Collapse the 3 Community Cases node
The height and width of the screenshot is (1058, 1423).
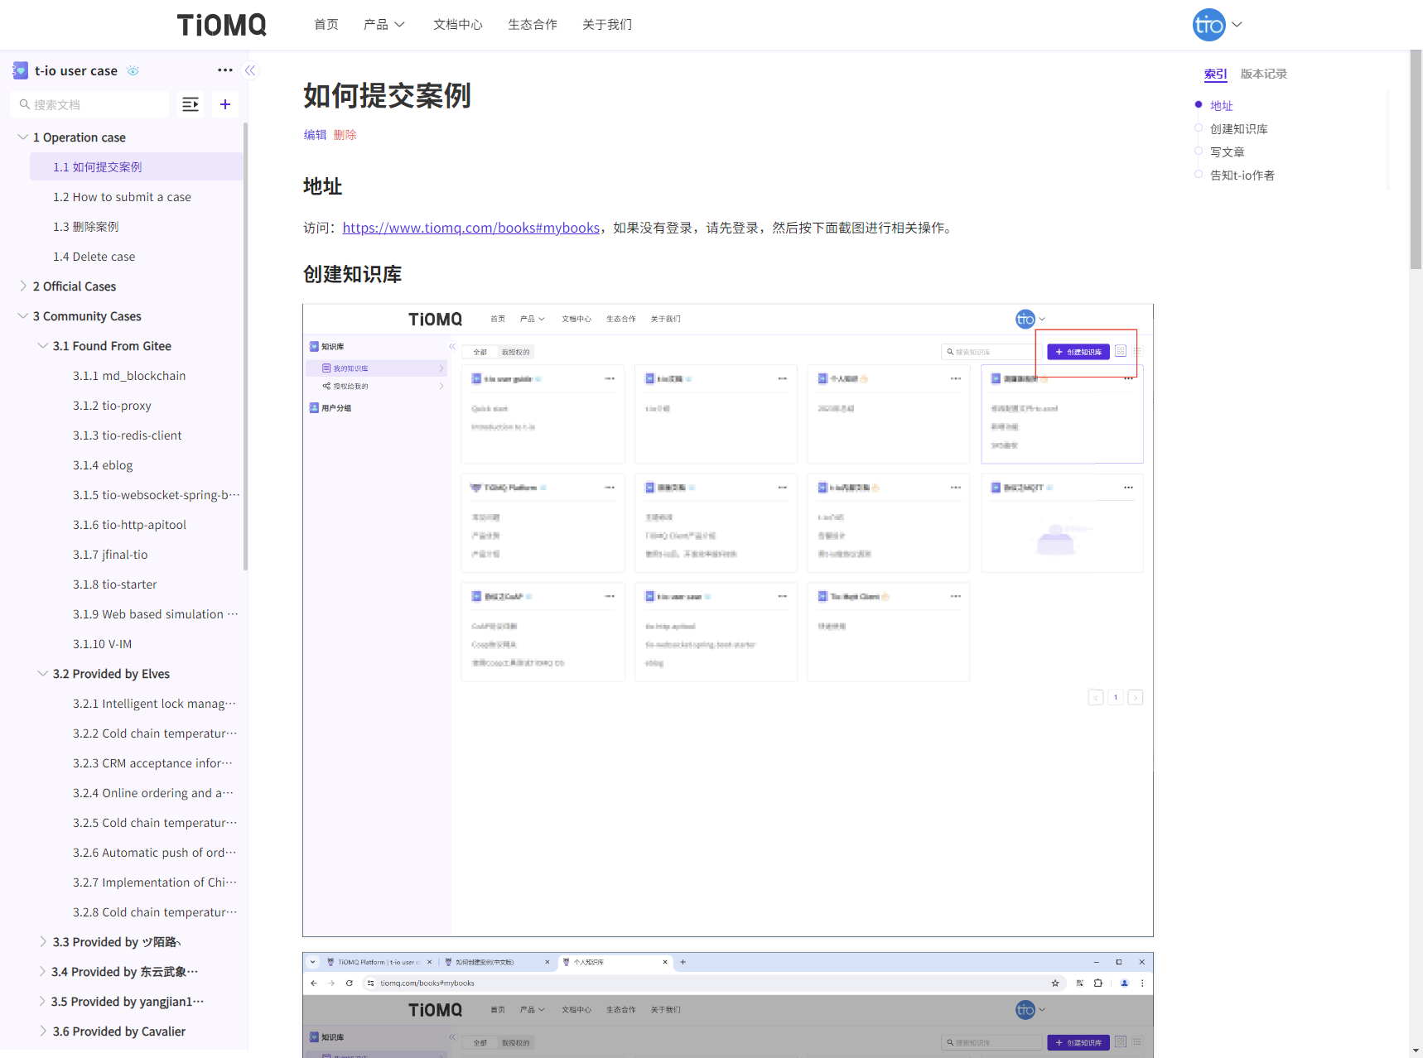(22, 316)
